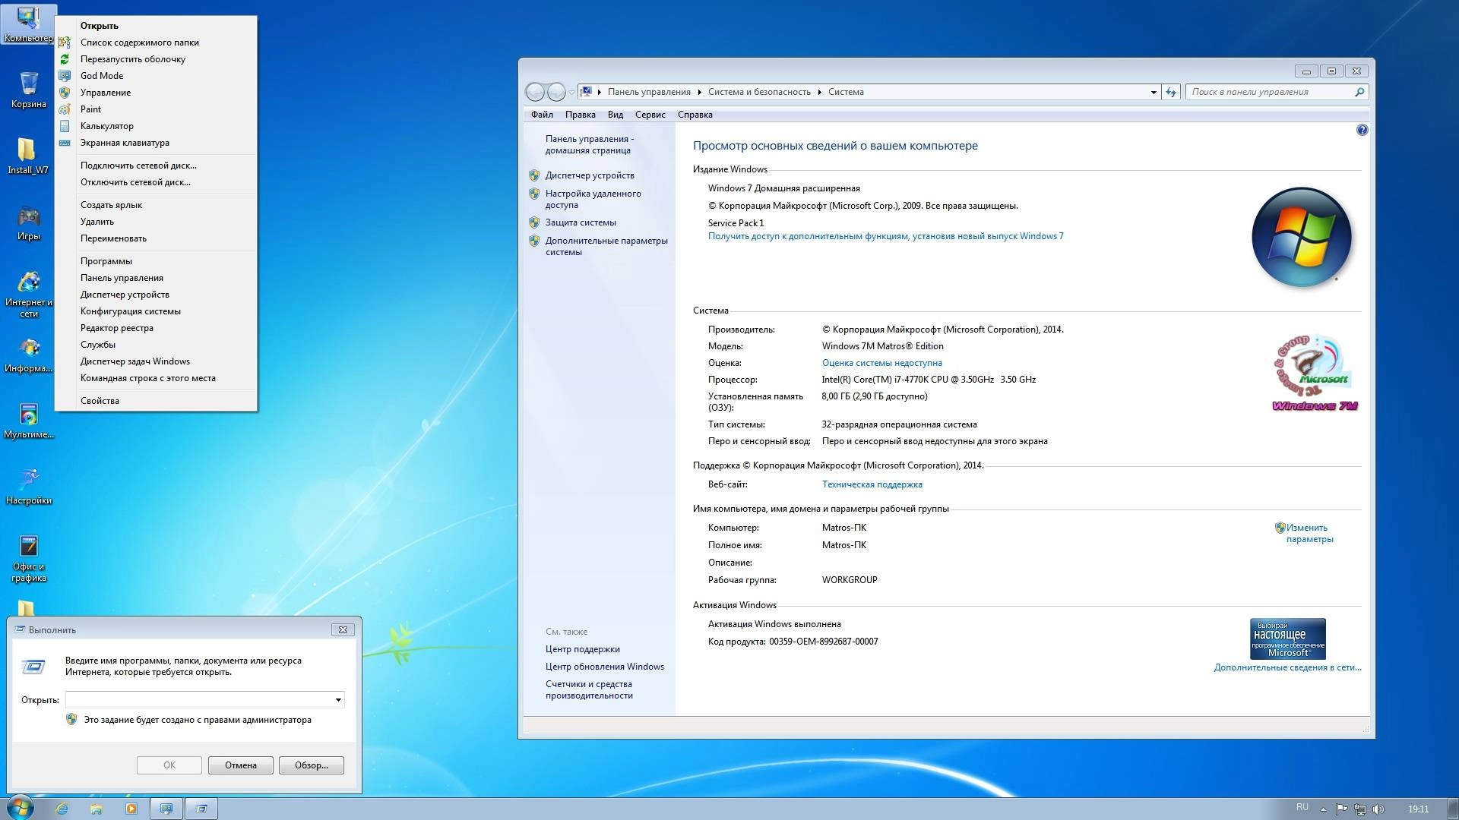Screen dimensions: 1459x820
Task: Open the Мультиме... desktop icon
Action: pos(28,421)
